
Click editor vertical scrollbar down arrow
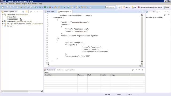(x=142, y=64)
